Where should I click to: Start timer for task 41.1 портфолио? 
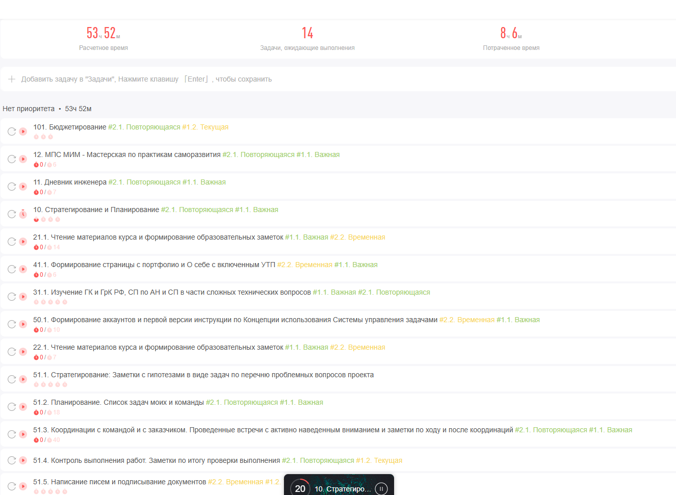23,269
